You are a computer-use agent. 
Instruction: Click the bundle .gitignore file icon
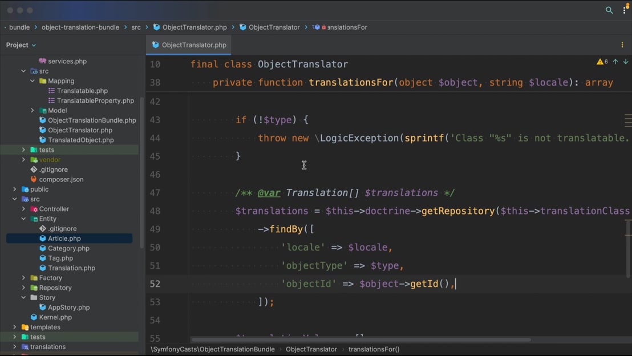tap(34, 170)
